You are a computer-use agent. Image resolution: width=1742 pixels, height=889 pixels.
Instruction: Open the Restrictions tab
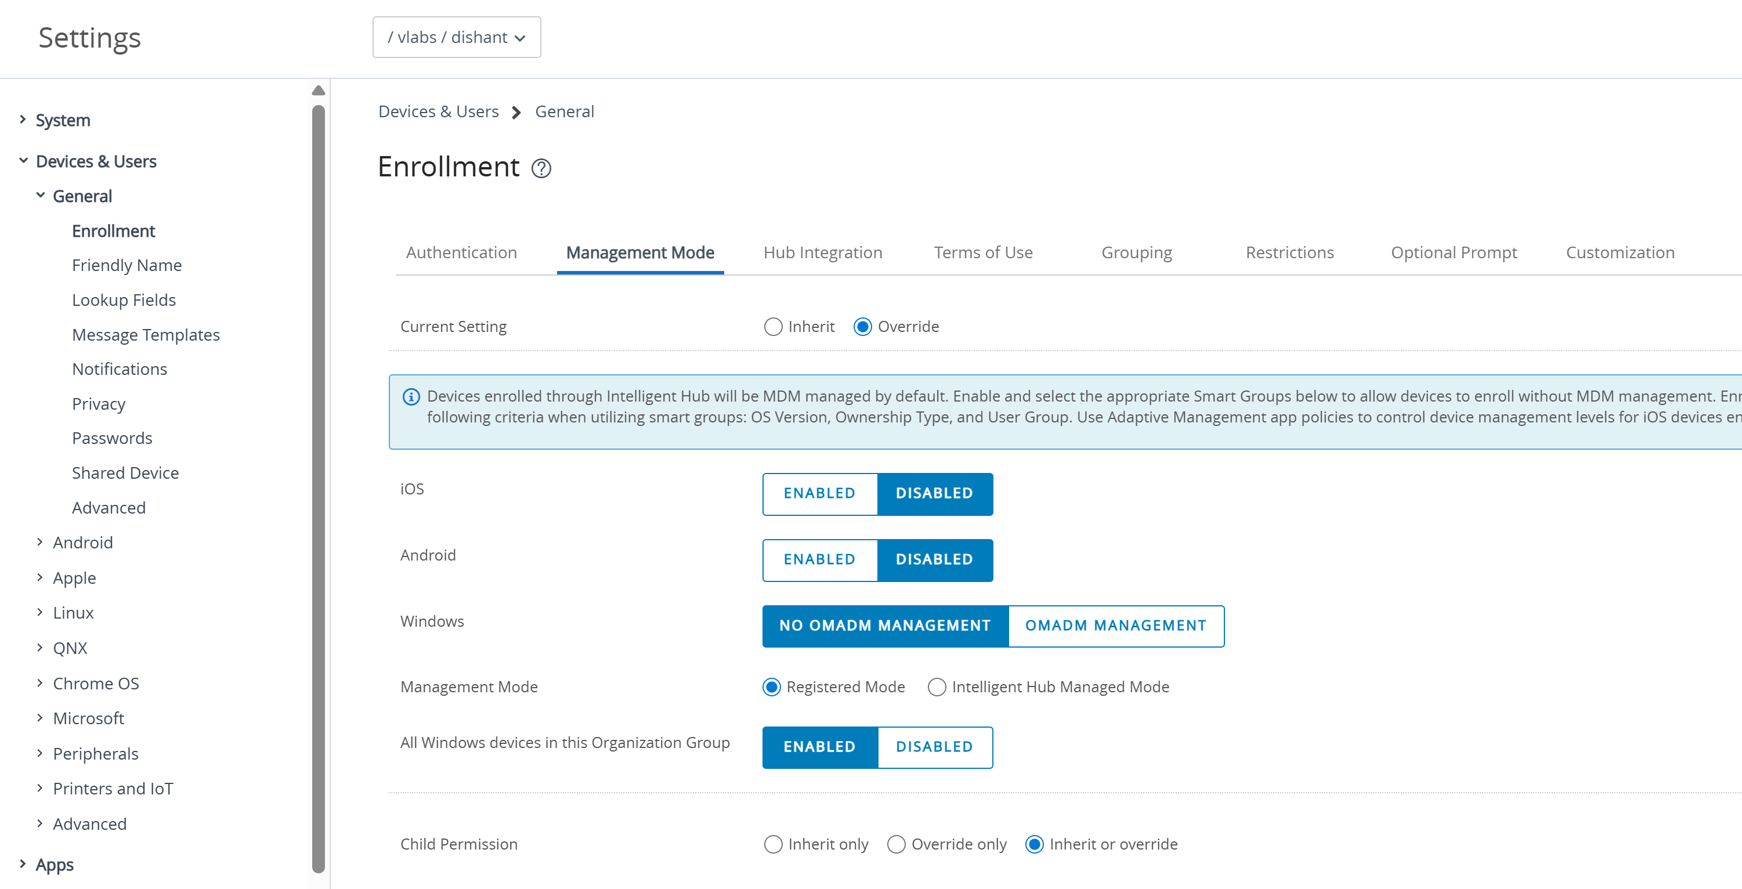(x=1289, y=253)
